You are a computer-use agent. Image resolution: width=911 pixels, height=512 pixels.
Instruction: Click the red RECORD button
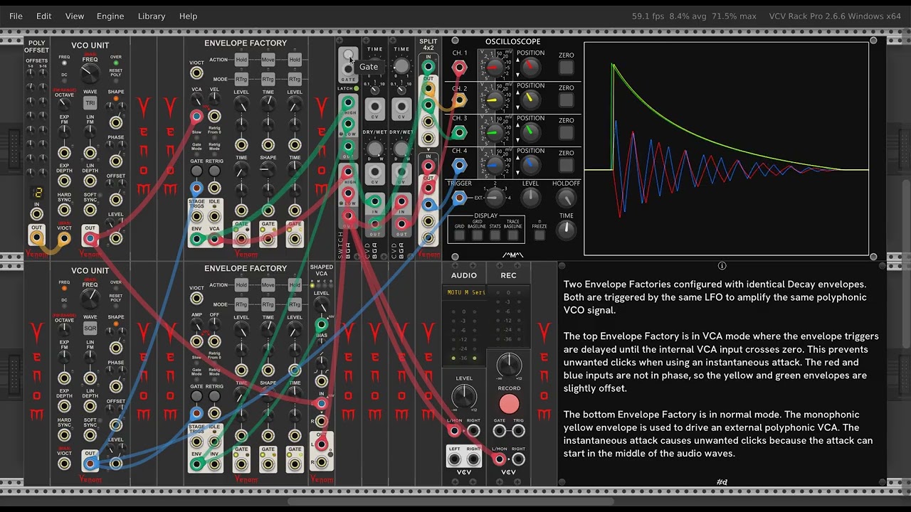click(x=509, y=404)
